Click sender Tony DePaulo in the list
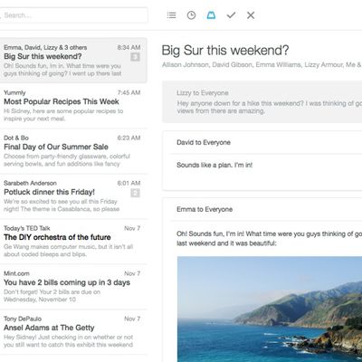Image resolution: width=362 pixels, height=362 pixels. [23, 319]
